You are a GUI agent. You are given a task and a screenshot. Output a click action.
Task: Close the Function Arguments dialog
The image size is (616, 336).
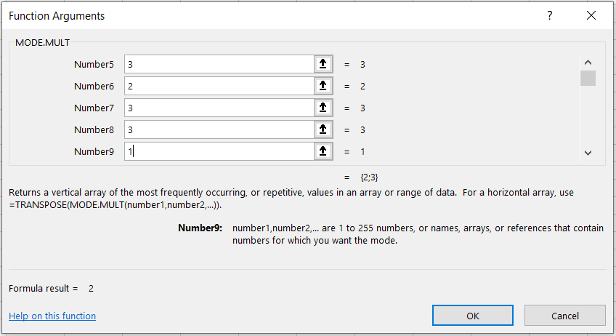[x=590, y=15]
